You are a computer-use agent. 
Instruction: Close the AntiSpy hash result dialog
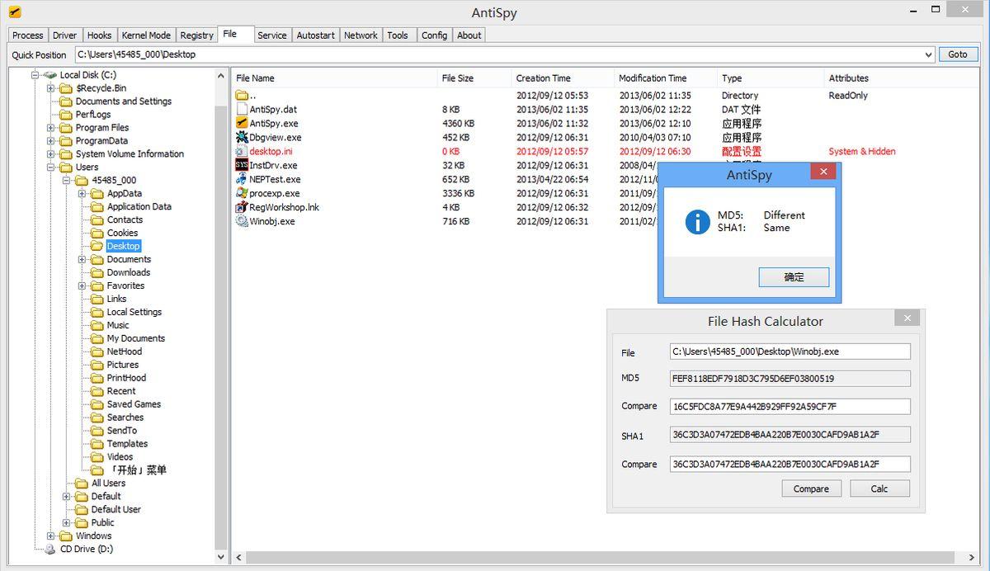coord(823,172)
